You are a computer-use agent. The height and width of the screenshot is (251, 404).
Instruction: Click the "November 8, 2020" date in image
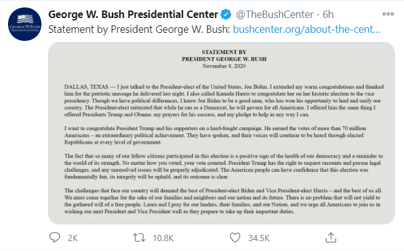pos(220,64)
